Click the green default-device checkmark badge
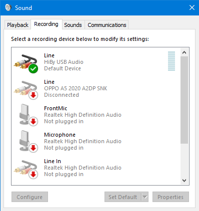 (x=33, y=69)
